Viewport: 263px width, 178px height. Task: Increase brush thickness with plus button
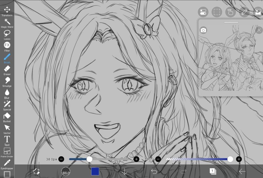[x=136, y=159]
